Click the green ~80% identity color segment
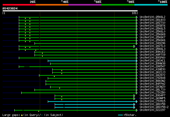Viewport: 170px width, 117px height. click(118, 5)
